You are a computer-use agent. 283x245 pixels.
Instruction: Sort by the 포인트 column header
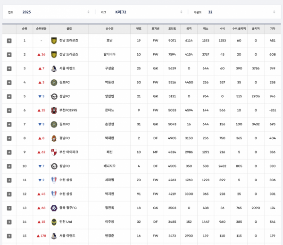pyautogui.click(x=172, y=28)
